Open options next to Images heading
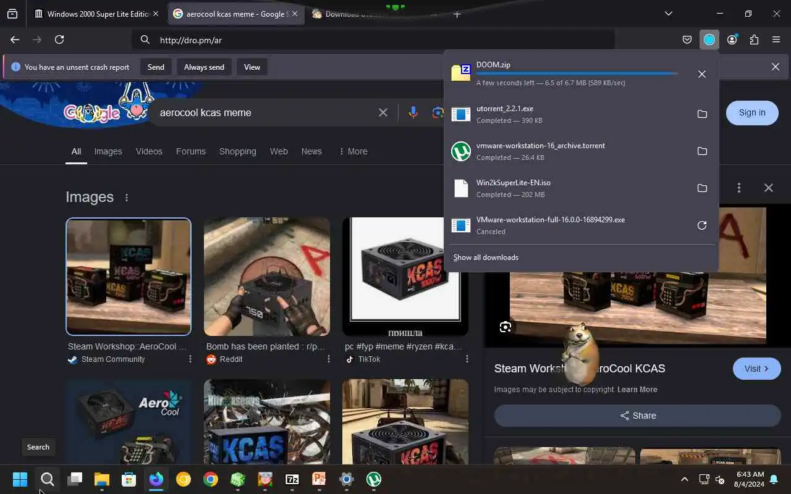Image resolution: width=791 pixels, height=494 pixels. coord(127,198)
